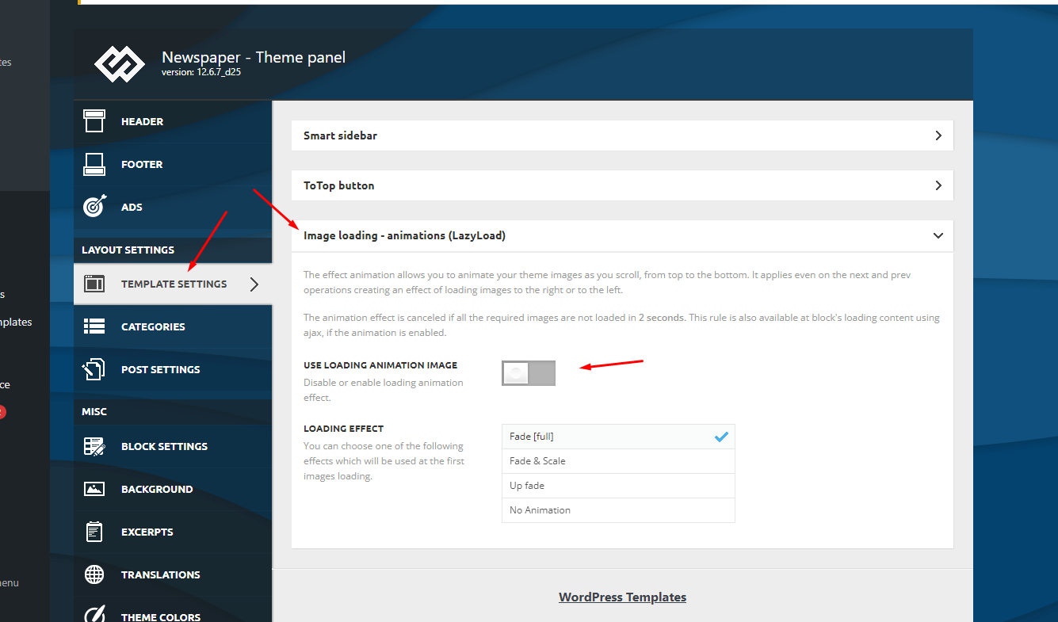Click the LAYOUT SETTINGS section label
Image resolution: width=1058 pixels, height=622 pixels.
(x=128, y=250)
